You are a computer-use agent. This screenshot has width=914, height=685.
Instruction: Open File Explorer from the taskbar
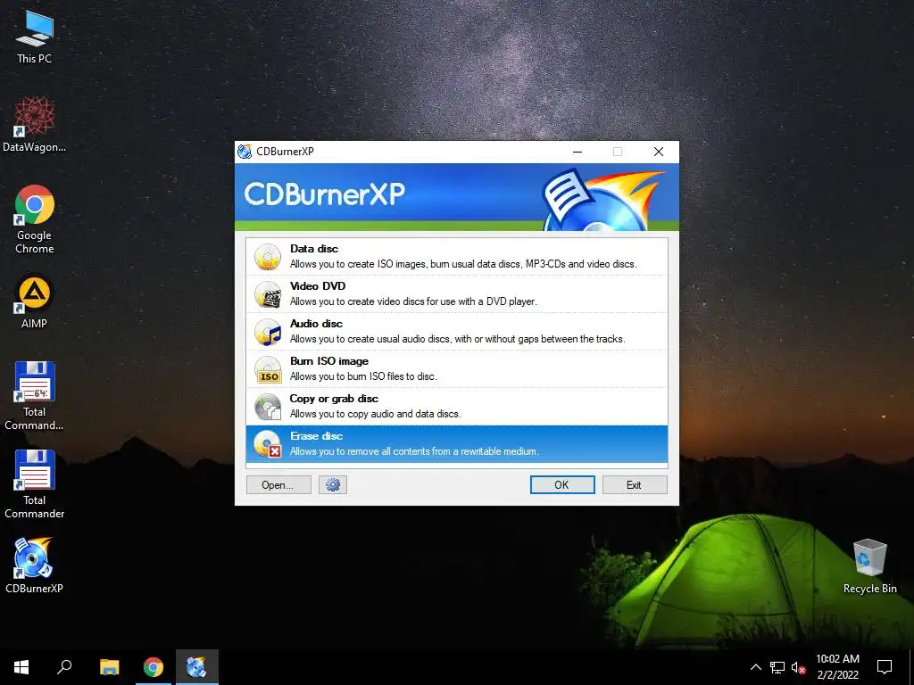109,667
